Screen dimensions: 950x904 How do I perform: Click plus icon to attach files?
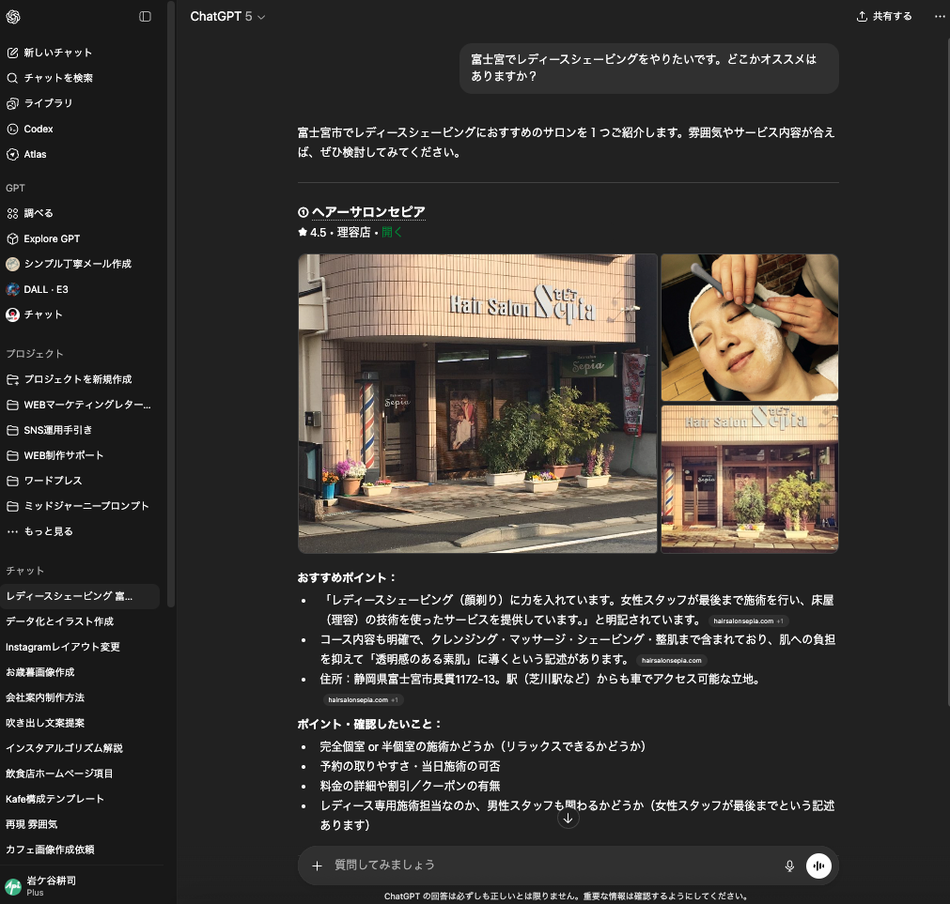pos(317,866)
